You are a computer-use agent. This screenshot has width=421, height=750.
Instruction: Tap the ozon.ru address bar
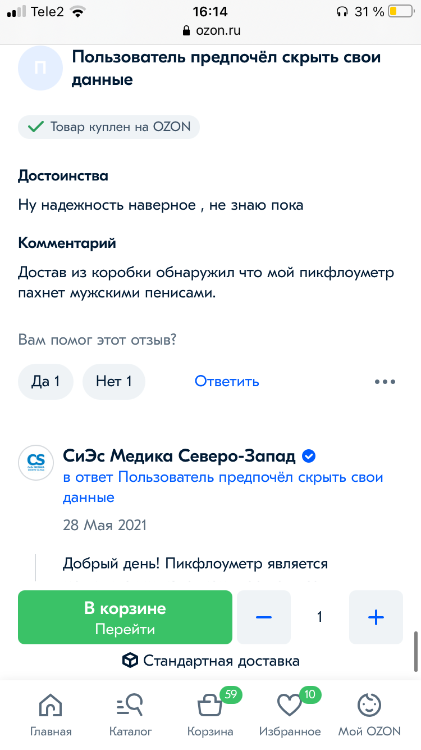tap(210, 30)
